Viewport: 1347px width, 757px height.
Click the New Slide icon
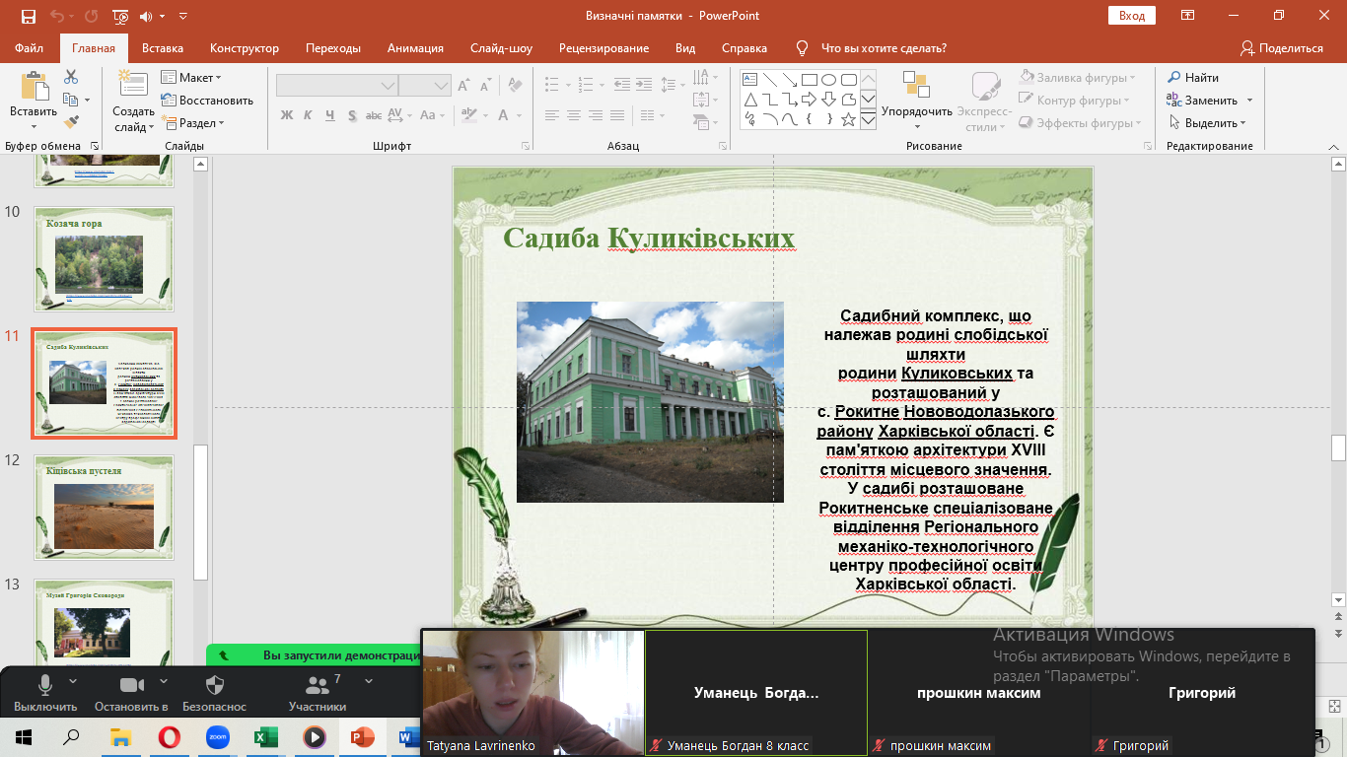click(x=133, y=85)
